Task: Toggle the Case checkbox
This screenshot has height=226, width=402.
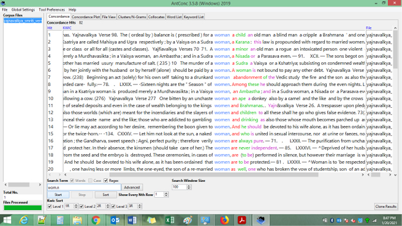Action: [90, 181]
